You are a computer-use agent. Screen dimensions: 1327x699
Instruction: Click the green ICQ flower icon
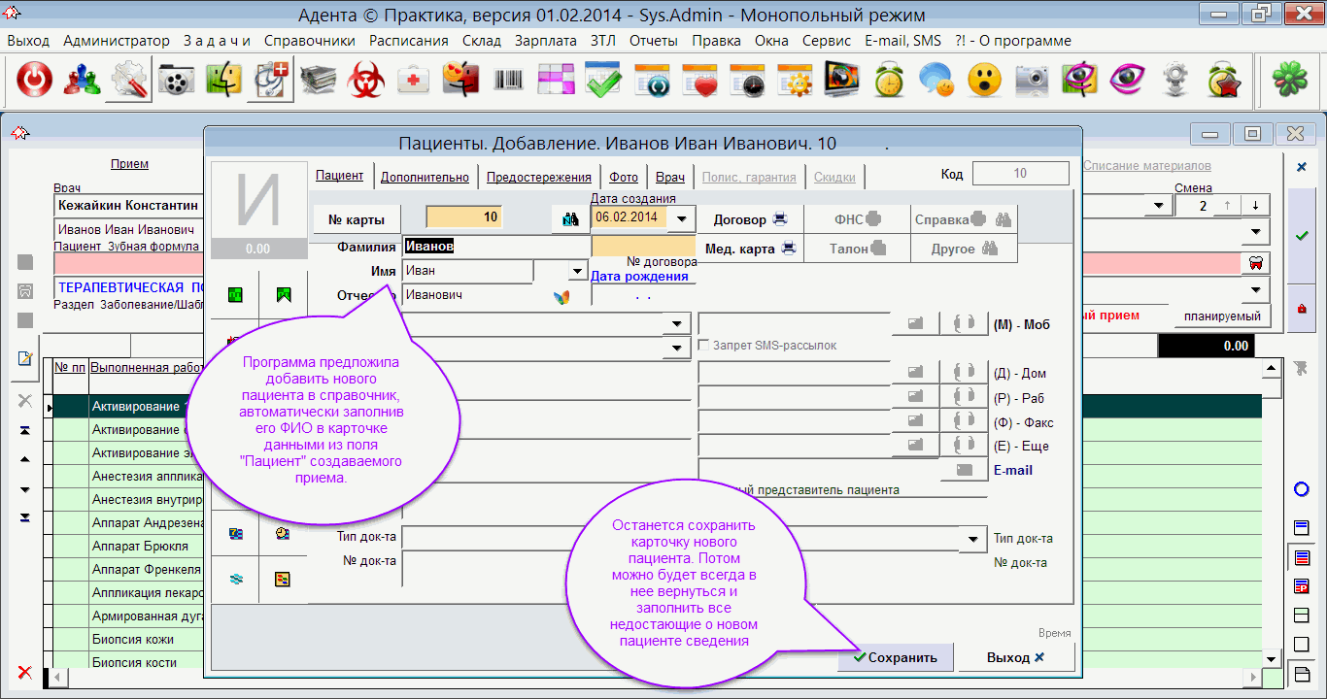click(x=1289, y=81)
